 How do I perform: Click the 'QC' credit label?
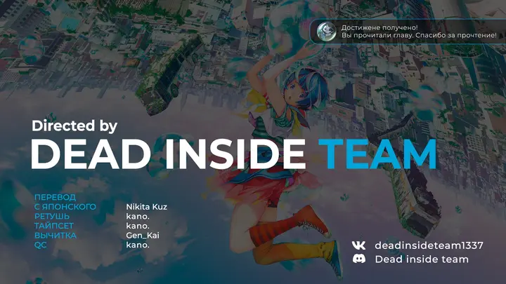coord(41,245)
